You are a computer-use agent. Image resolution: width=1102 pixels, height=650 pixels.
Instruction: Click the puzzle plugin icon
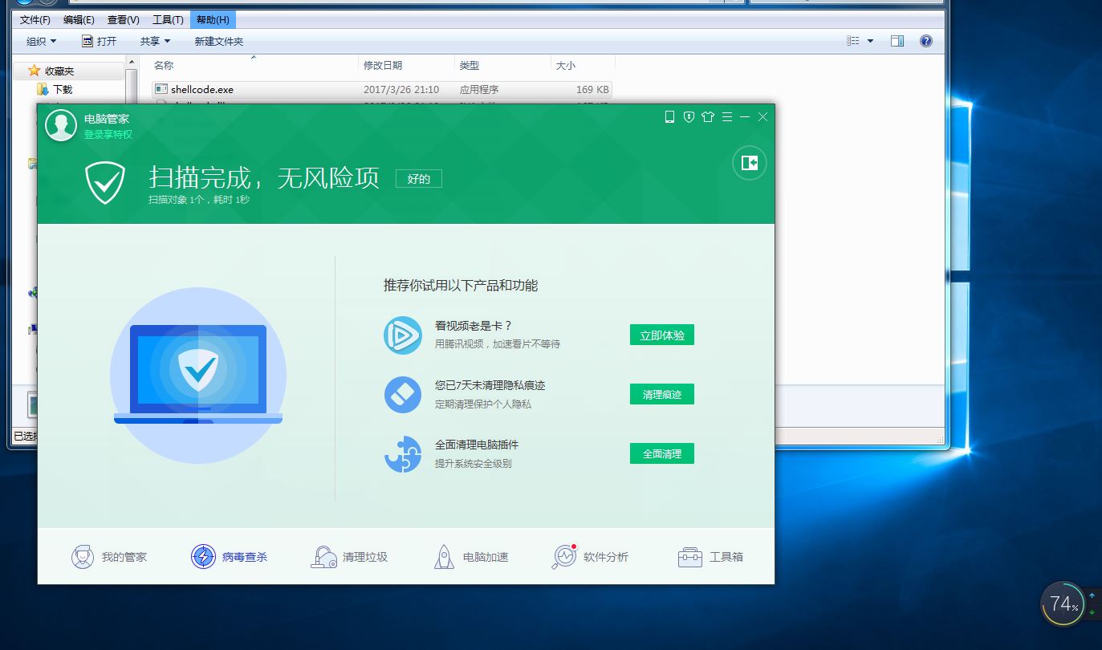(x=403, y=454)
